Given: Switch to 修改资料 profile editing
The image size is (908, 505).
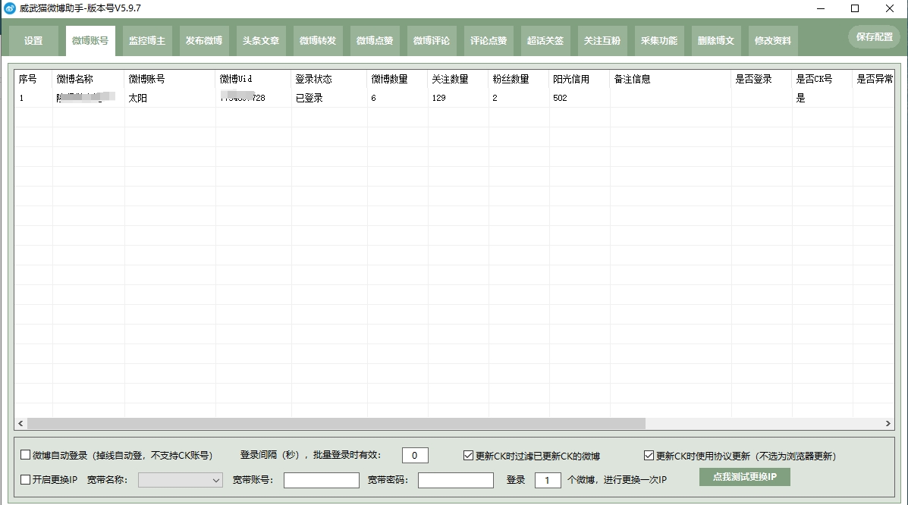Looking at the screenshot, I should coord(772,41).
